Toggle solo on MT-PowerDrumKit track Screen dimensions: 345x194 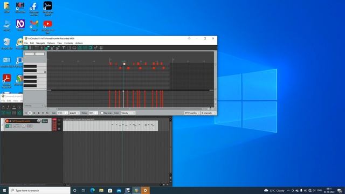coord(59,124)
